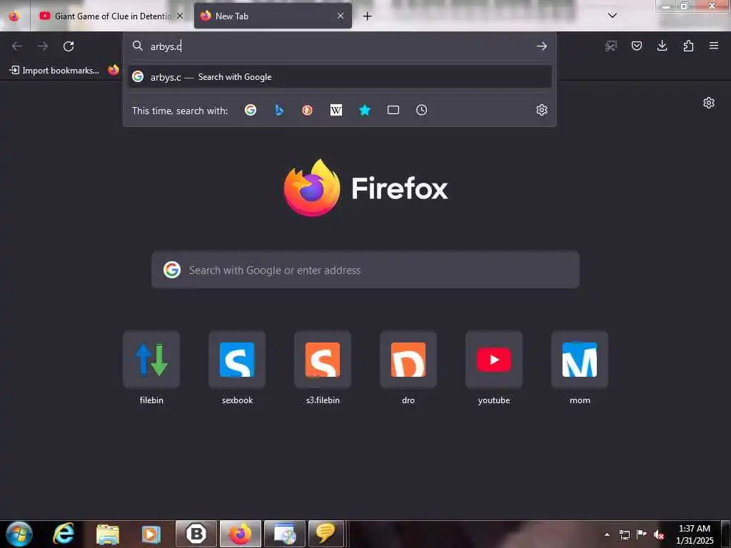731x548 pixels.
Task: Open a new tab with plus button
Action: 368,16
